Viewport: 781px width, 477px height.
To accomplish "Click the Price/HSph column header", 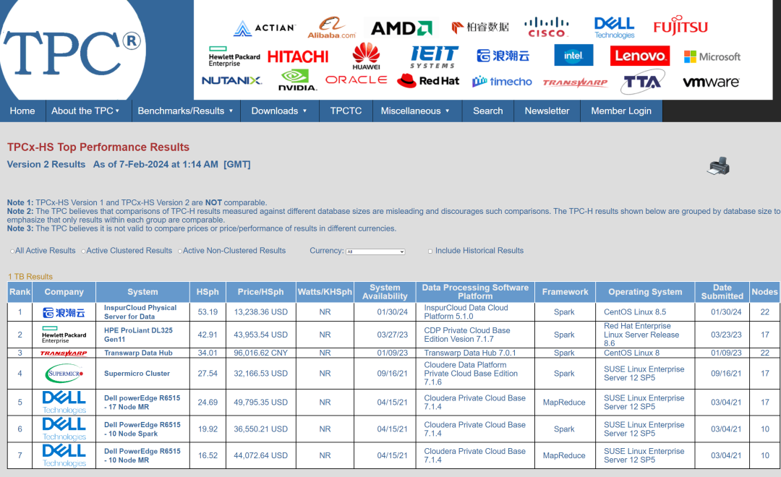I will pyautogui.click(x=260, y=292).
